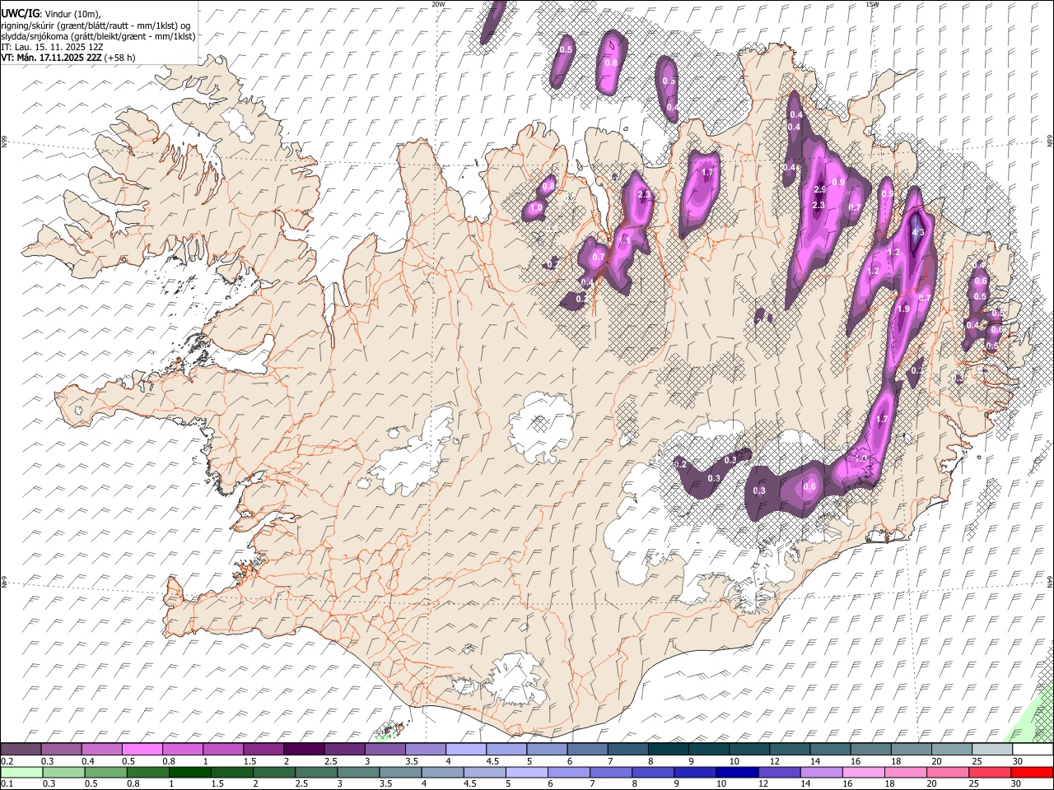Select the 1.1 value label on the map
1054x790 pixels.
click(623, 241)
